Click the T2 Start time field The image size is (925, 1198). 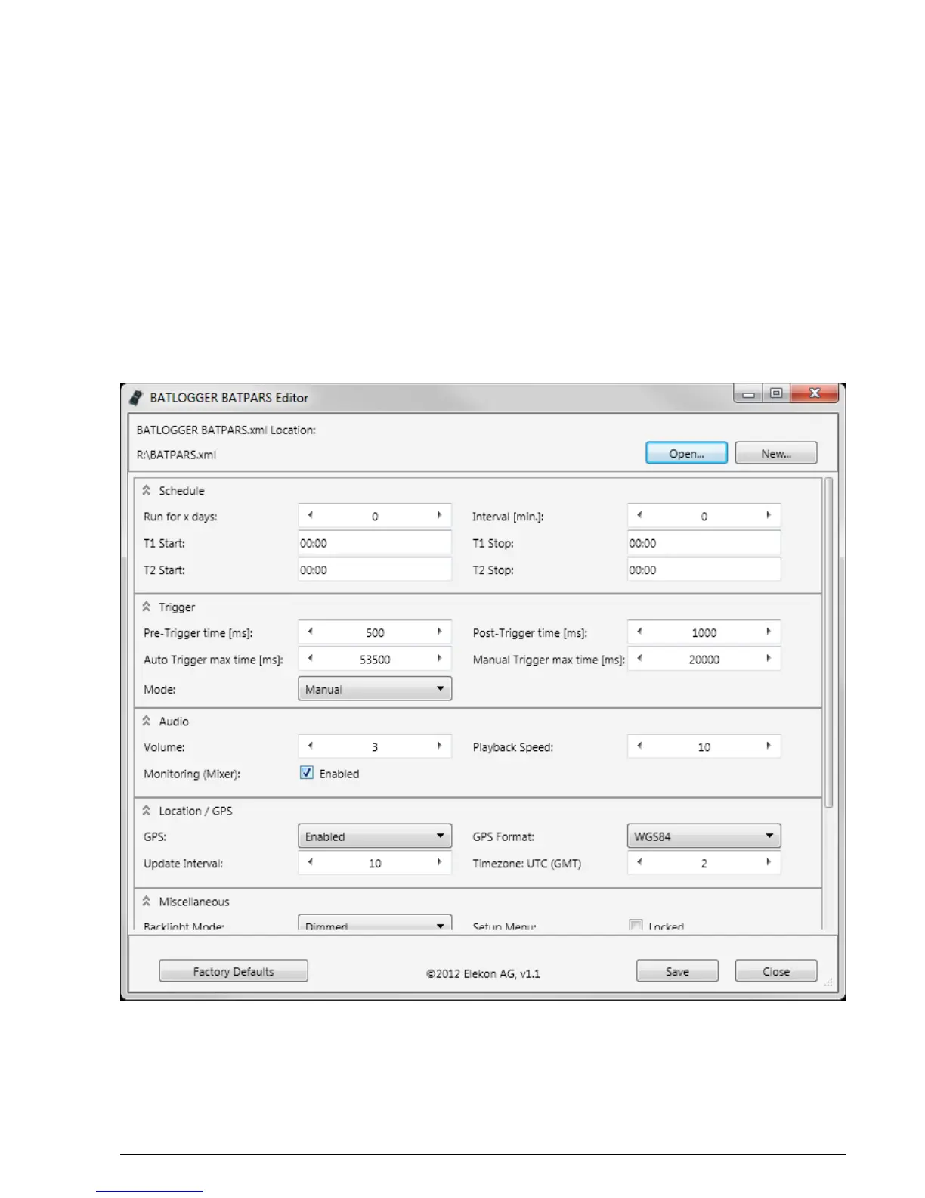(x=375, y=570)
